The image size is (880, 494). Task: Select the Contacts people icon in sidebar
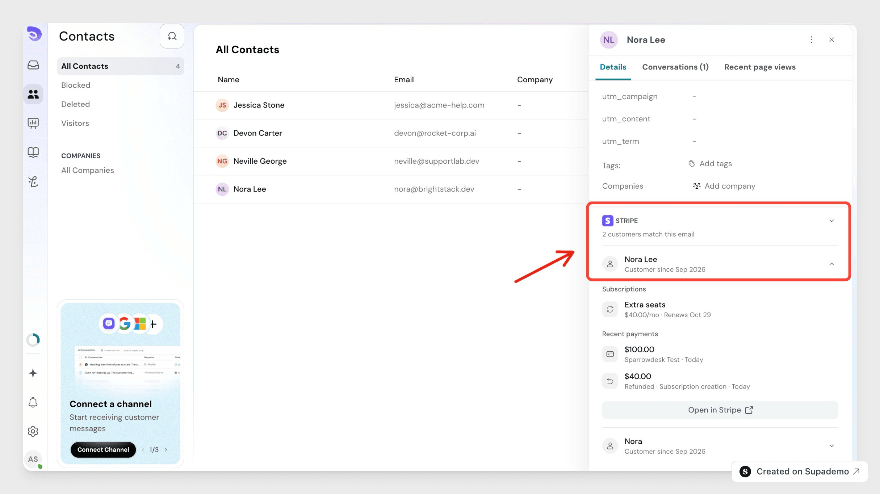pos(33,95)
